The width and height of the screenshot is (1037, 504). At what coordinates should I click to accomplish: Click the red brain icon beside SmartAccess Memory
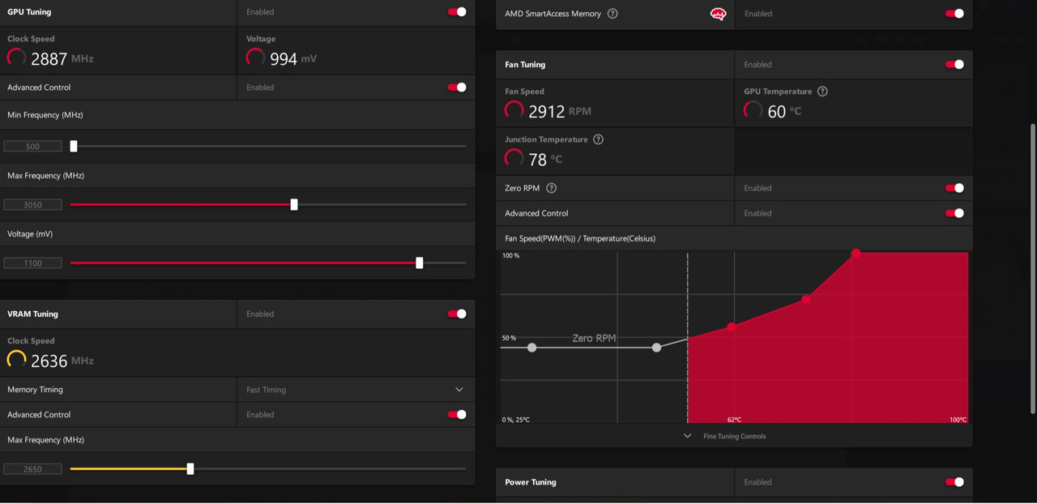click(x=718, y=14)
